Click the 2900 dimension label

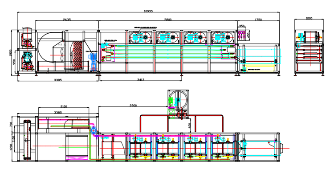click(x=133, y=106)
